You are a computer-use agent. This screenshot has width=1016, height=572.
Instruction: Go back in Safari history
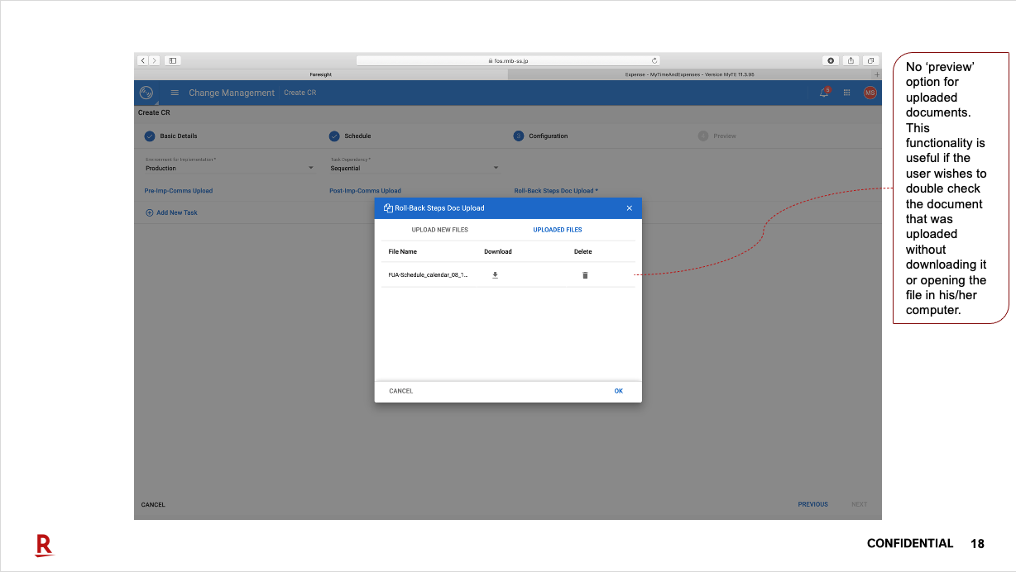click(x=143, y=60)
